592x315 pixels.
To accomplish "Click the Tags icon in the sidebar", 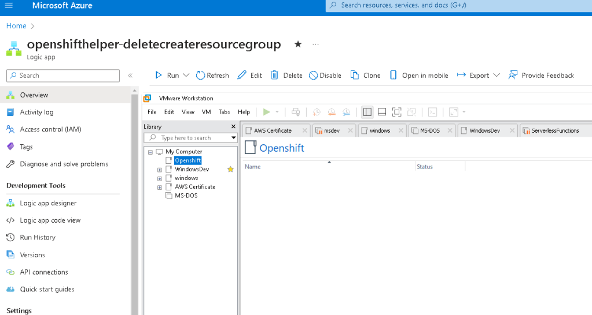I will (x=10, y=147).
